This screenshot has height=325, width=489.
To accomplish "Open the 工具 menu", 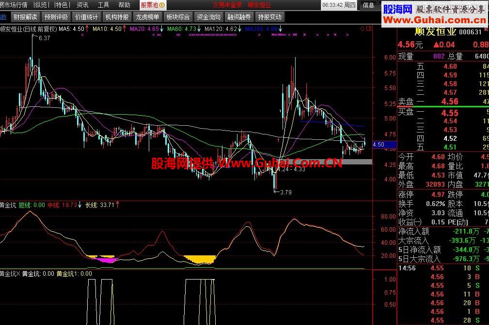I will click(x=103, y=5).
